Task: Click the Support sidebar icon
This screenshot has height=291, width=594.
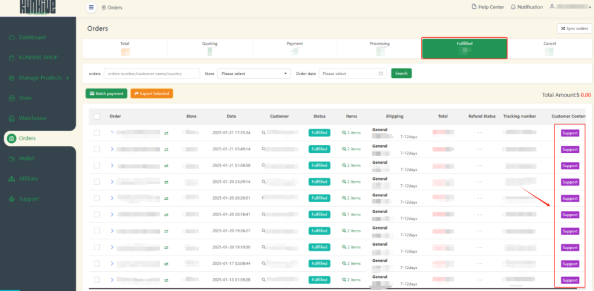Action: click(12, 199)
